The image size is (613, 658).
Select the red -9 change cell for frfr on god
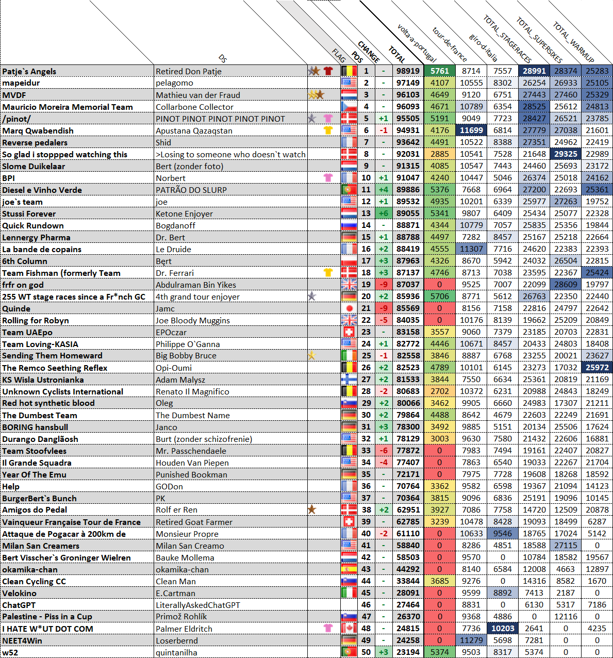click(383, 285)
